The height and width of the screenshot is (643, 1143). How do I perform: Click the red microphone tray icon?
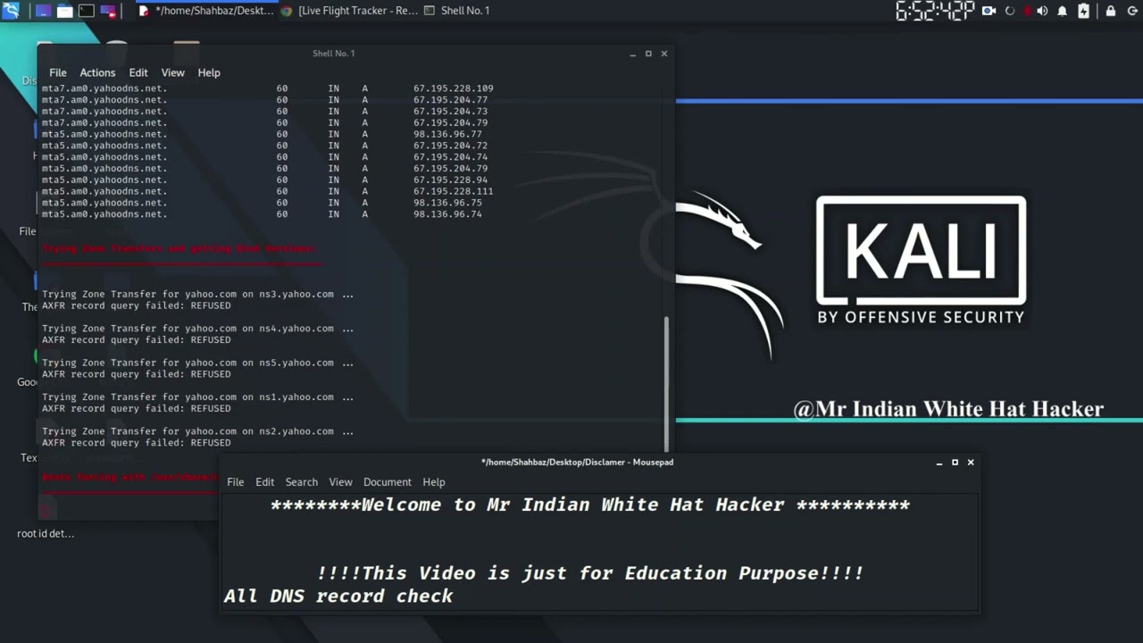tap(1028, 11)
